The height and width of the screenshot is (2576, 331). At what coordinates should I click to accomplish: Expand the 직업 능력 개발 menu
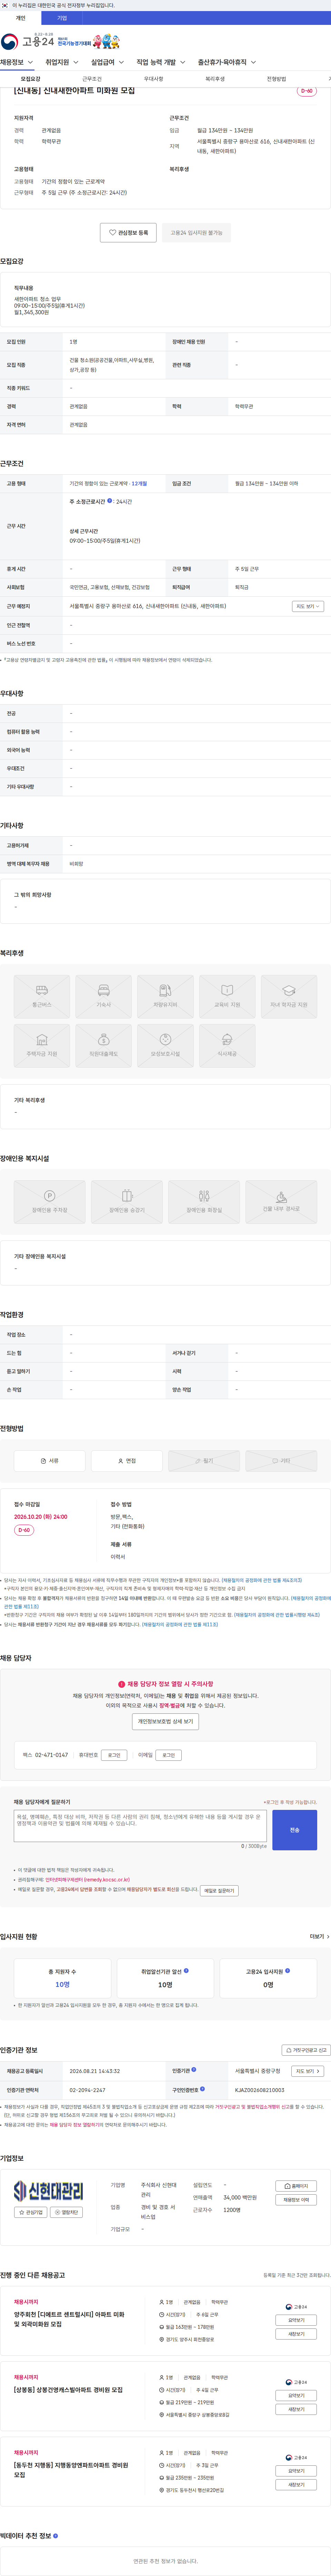[x=161, y=62]
